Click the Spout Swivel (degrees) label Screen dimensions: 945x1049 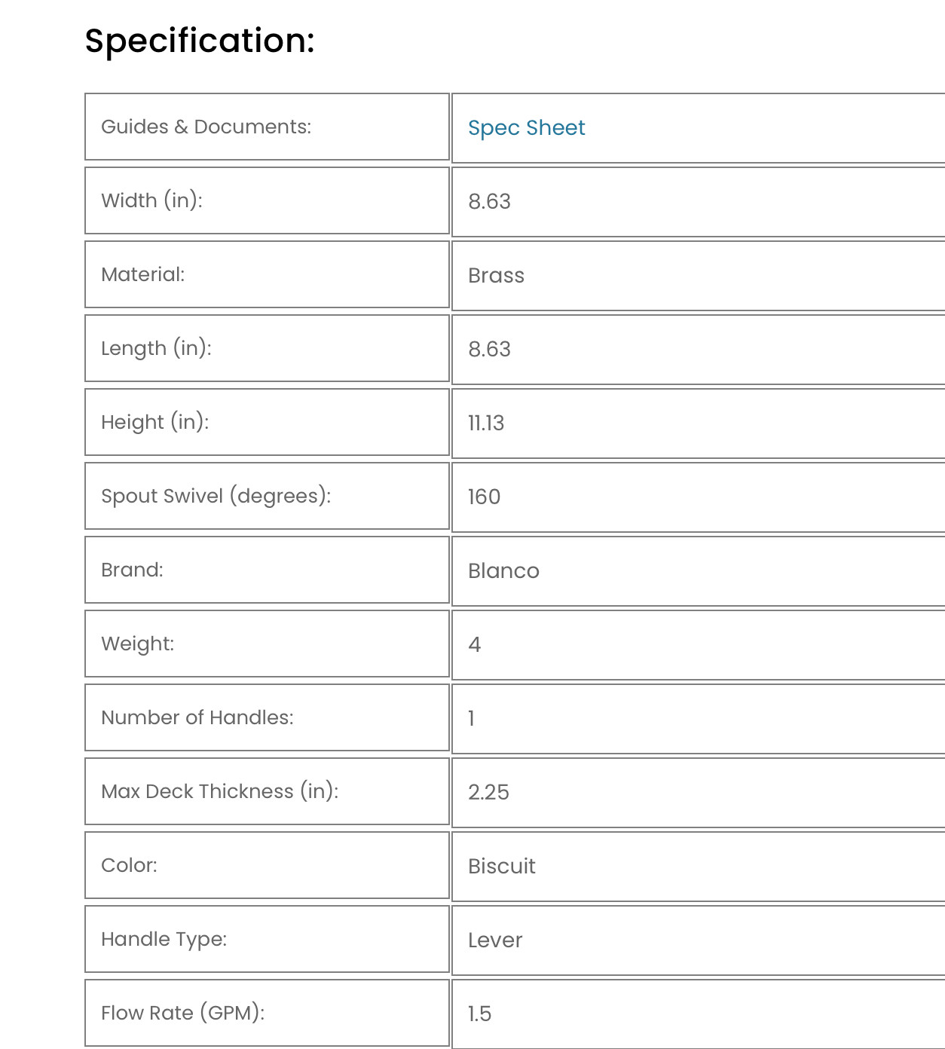point(216,496)
